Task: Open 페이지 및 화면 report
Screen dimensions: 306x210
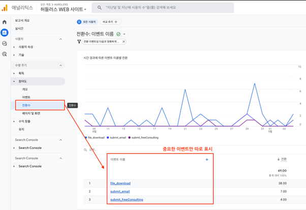Action: pyautogui.click(x=31, y=113)
